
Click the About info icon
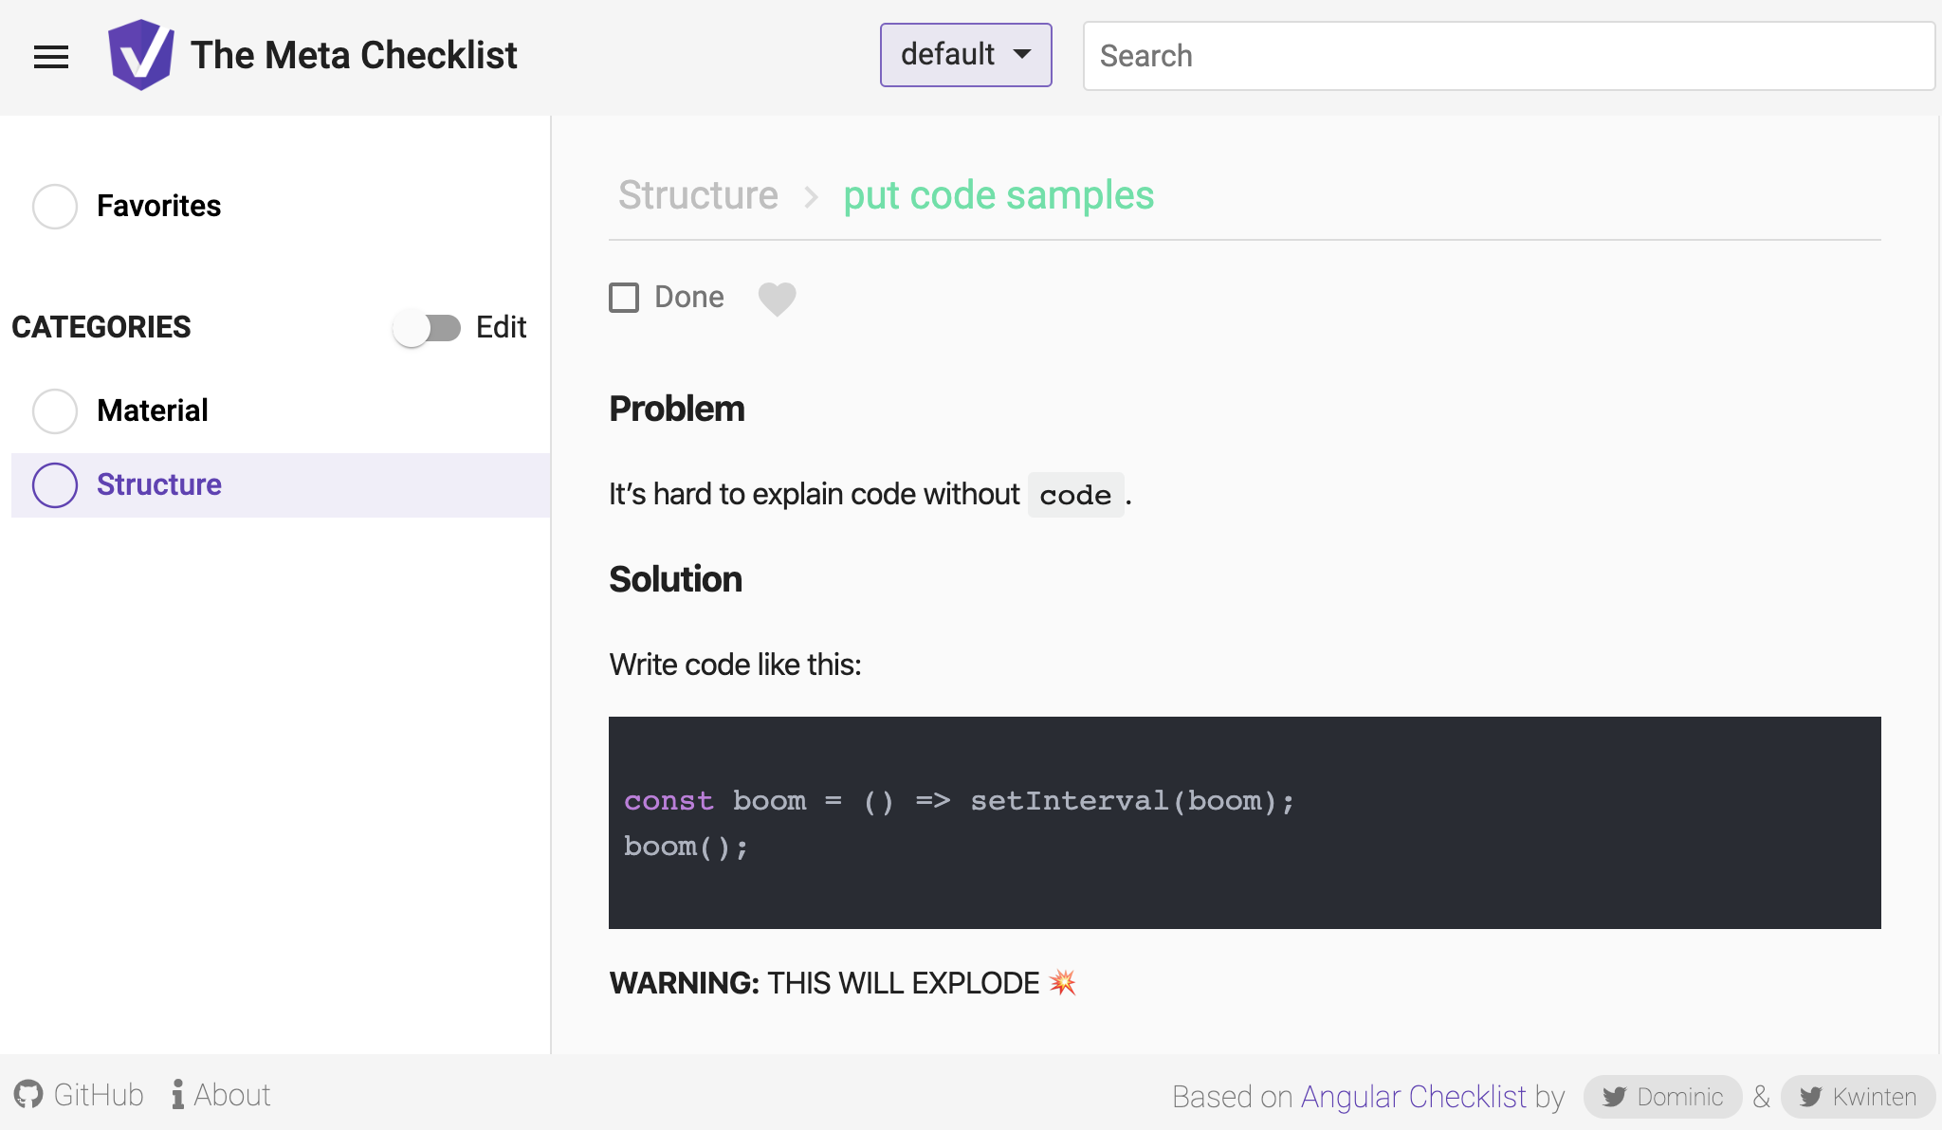click(177, 1095)
